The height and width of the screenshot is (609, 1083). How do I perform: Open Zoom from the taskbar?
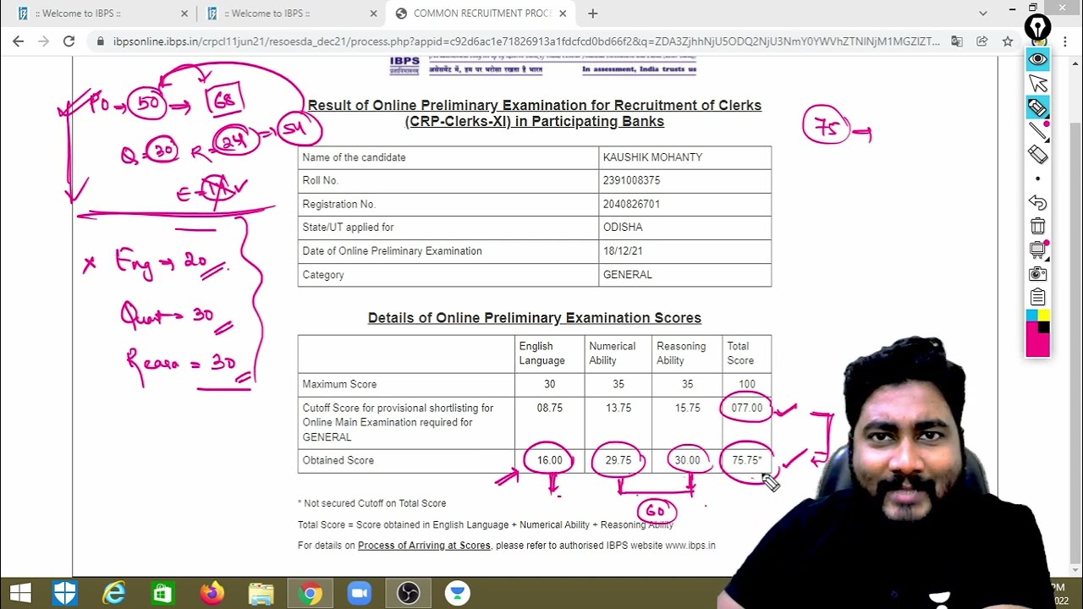[360, 593]
